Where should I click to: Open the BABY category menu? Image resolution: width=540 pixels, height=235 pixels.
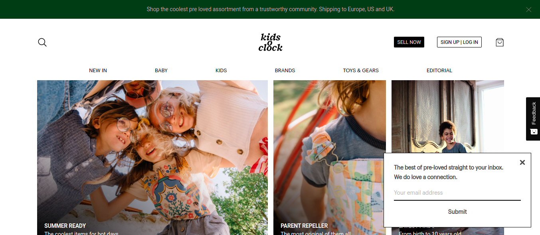[161, 71]
